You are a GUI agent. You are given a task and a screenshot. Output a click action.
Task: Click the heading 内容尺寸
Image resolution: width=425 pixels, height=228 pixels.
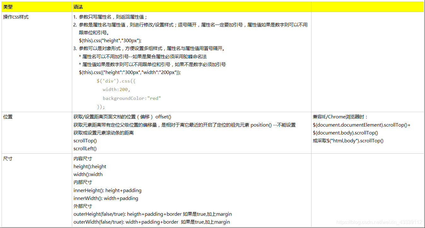83,159
